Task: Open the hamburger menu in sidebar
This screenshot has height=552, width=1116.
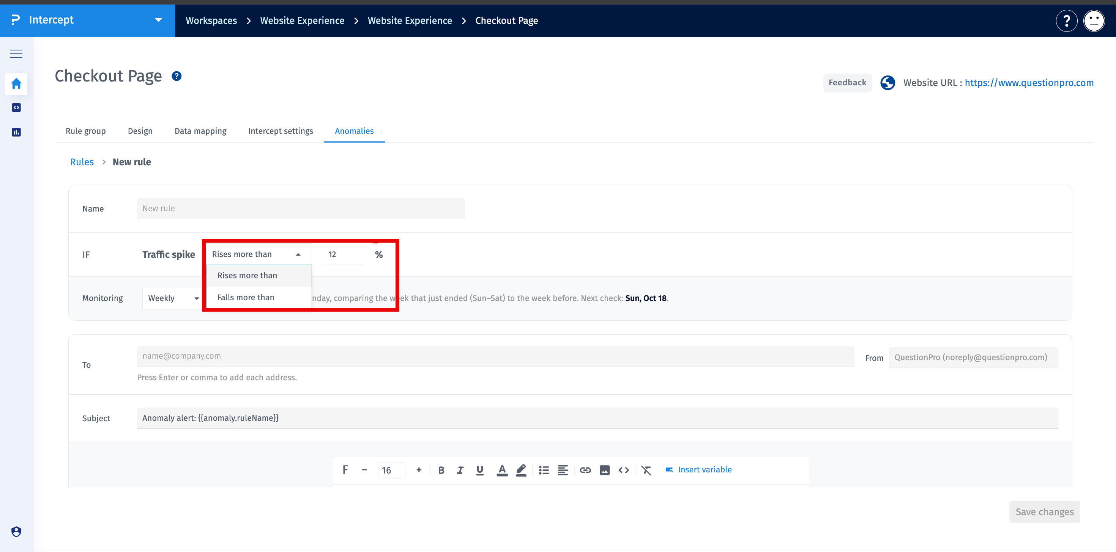Action: point(16,53)
